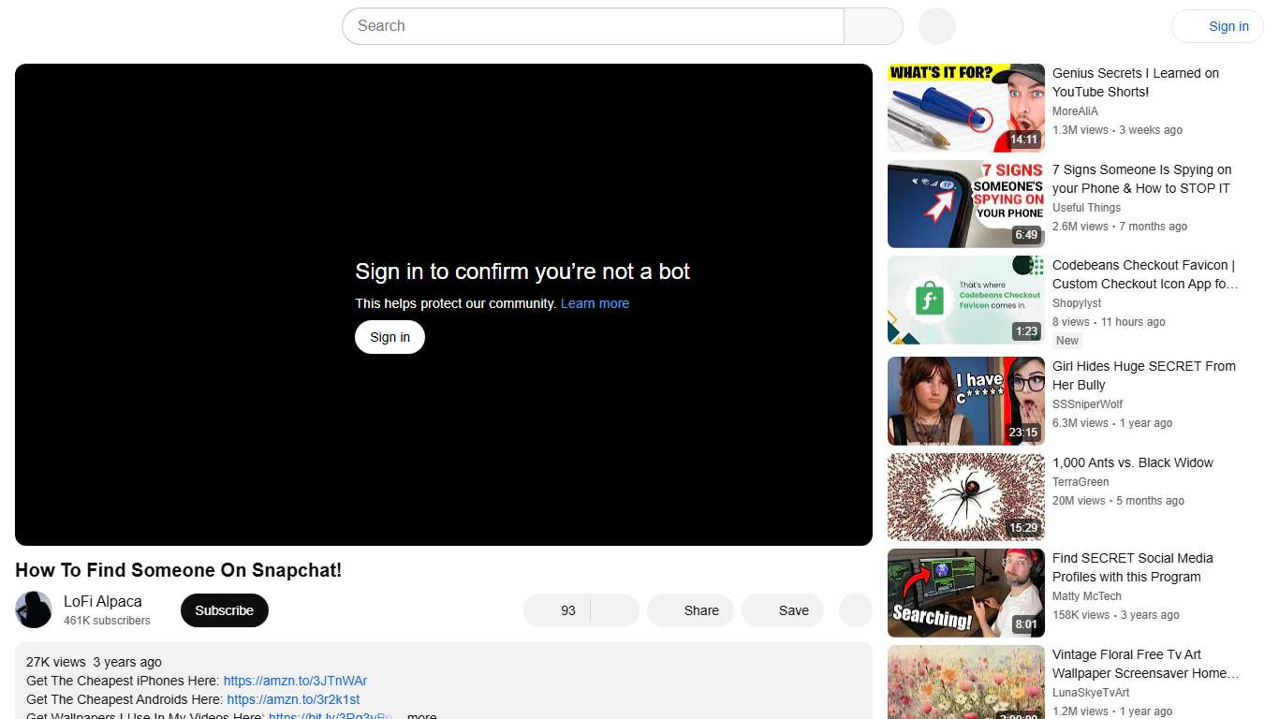This screenshot has width=1279, height=719.
Task: Click the search magnifier icon
Action: [x=872, y=26]
